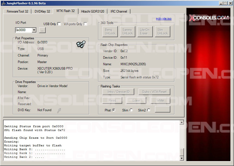Open the I/O Port dropdown
The image size is (234, 166).
click(x=34, y=30)
